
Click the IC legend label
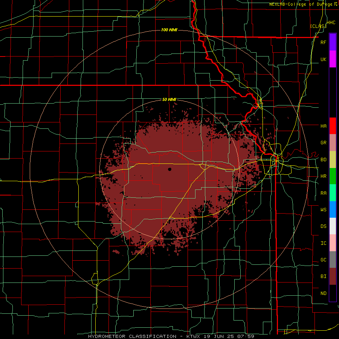click(x=323, y=243)
